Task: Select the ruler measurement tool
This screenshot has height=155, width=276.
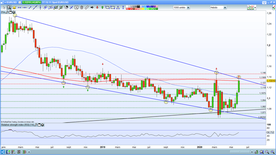Action: 86,8
